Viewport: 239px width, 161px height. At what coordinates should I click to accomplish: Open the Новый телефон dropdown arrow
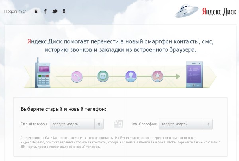point(208,124)
